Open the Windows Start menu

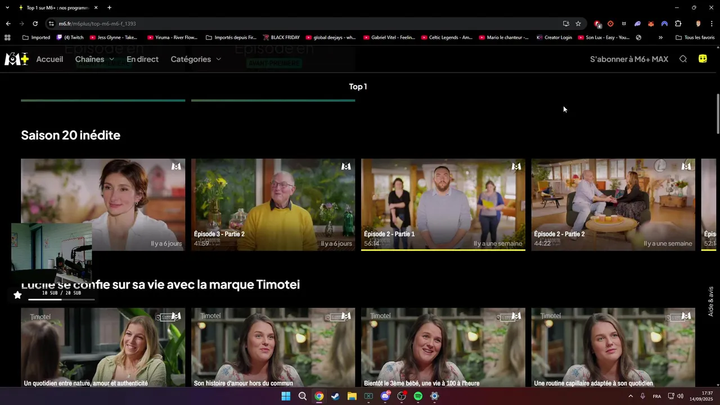click(286, 396)
